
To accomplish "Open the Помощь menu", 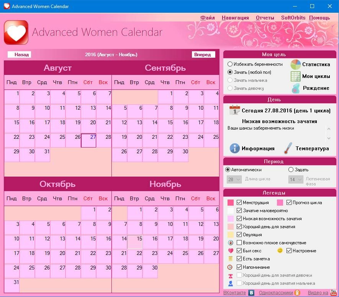I will click(x=319, y=18).
